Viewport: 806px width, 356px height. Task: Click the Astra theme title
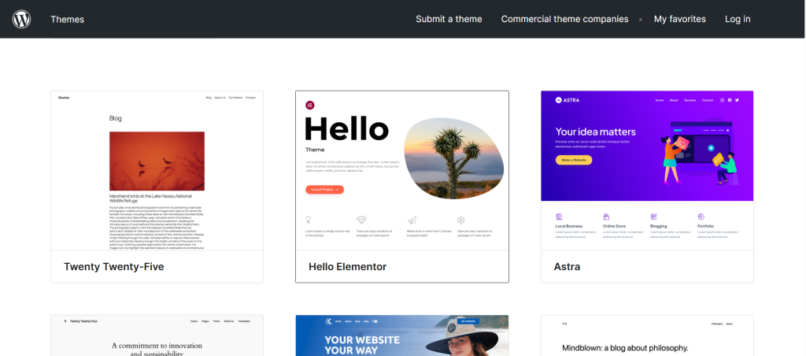pyautogui.click(x=567, y=266)
